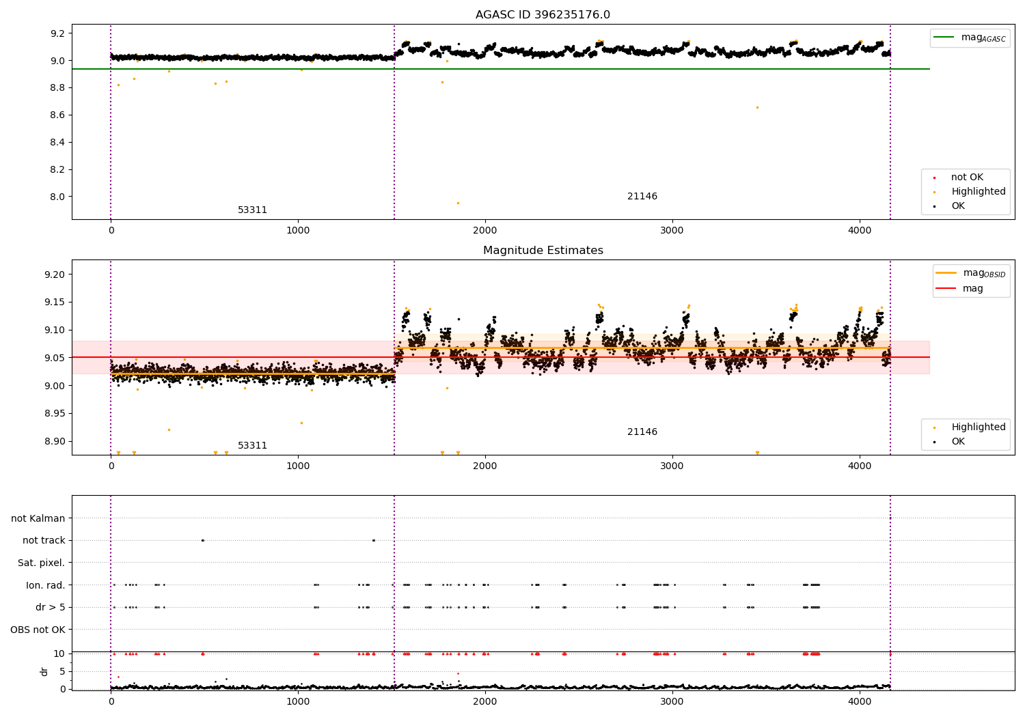Click the "8.8" y-axis tick label
The width and height of the screenshot is (1025, 717).
[x=57, y=88]
